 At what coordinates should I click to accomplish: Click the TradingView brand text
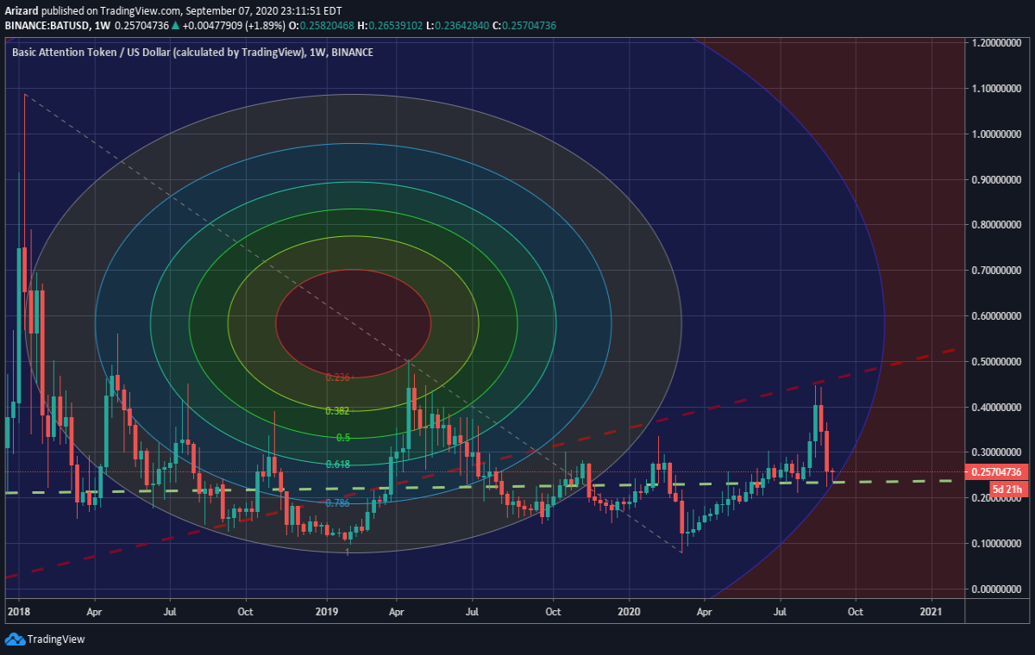tap(56, 639)
